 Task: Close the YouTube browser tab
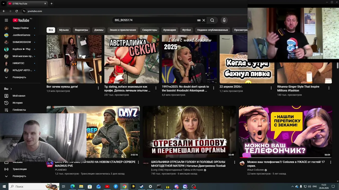[45, 4]
